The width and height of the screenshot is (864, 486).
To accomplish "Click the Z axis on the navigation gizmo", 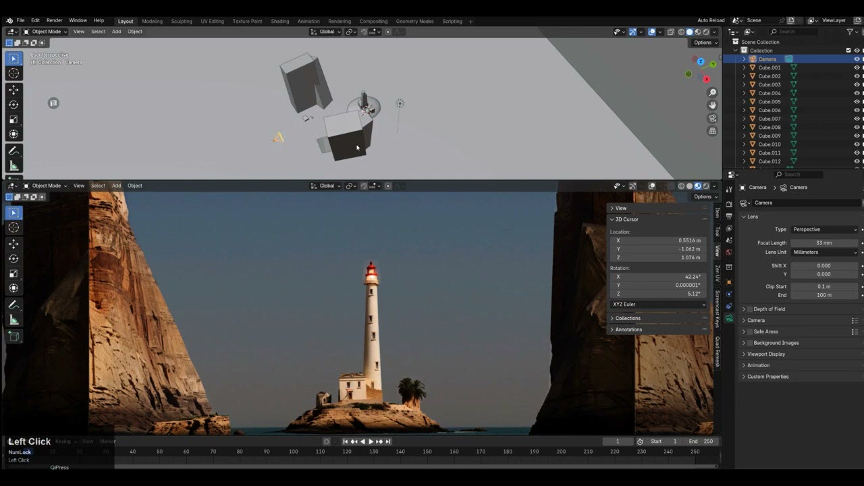I will click(x=701, y=61).
